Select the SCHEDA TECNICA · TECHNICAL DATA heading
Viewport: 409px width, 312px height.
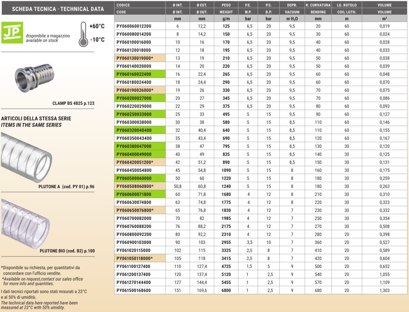pyautogui.click(x=57, y=8)
